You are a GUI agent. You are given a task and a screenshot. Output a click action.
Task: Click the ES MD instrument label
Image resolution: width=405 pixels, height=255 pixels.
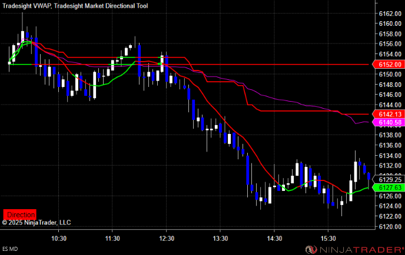[10, 249]
